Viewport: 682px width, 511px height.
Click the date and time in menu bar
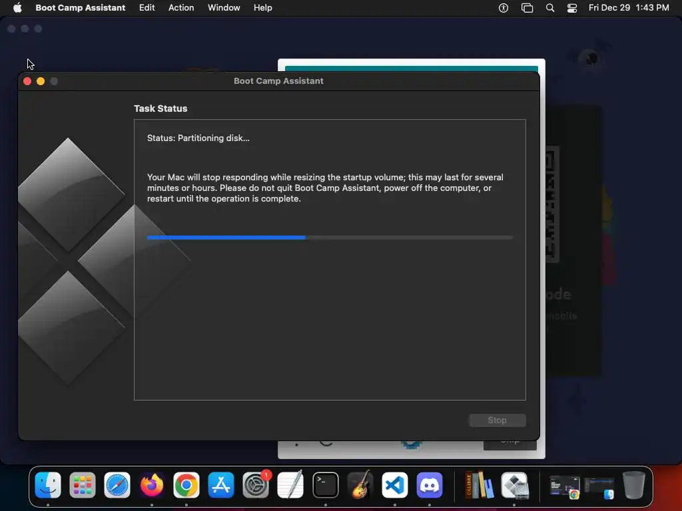click(629, 7)
